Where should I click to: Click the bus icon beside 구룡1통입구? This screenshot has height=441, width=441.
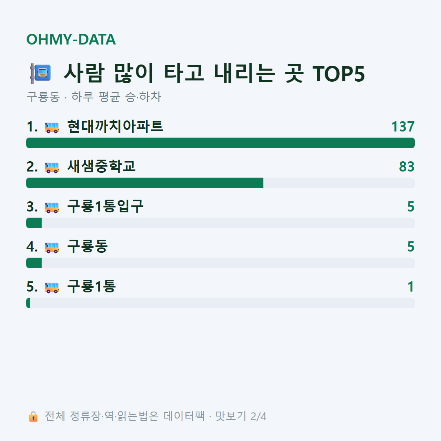(52, 207)
